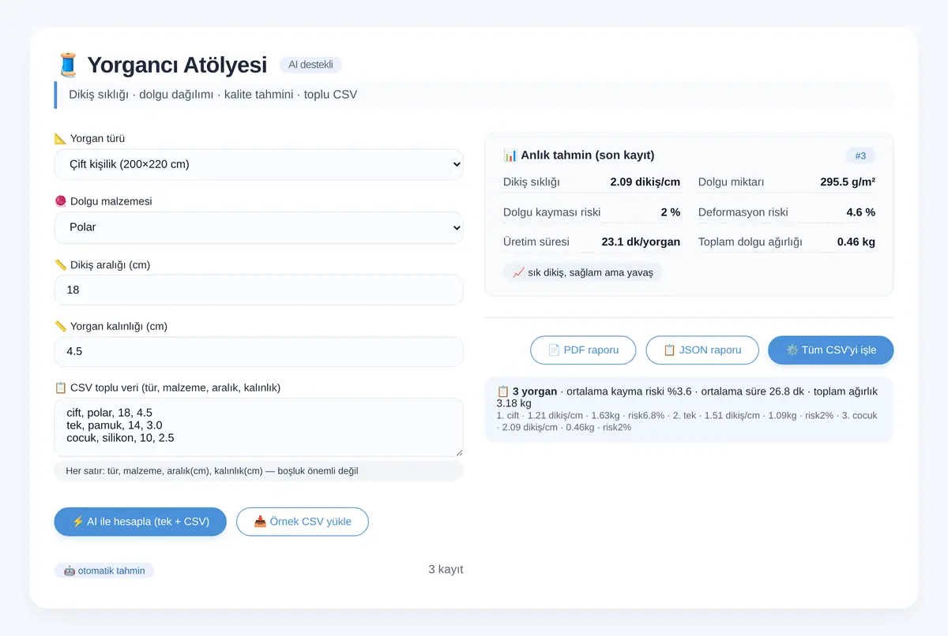Image resolution: width=948 pixels, height=636 pixels.
Task: Focus the Yorgan kalınlığı input field
Action: [258, 351]
